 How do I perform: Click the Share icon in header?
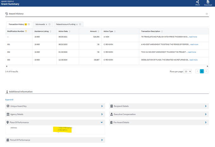coord(197,2)
